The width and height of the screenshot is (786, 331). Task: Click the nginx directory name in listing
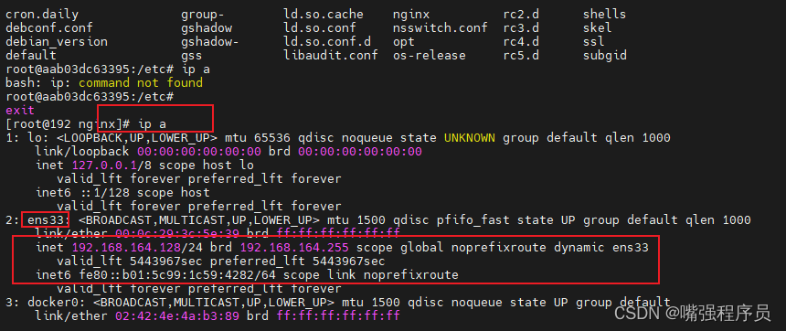click(x=411, y=15)
